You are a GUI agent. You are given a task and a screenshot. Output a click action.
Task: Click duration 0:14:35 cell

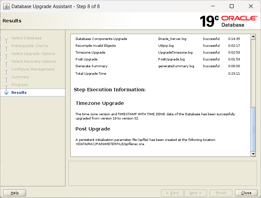point(234,39)
